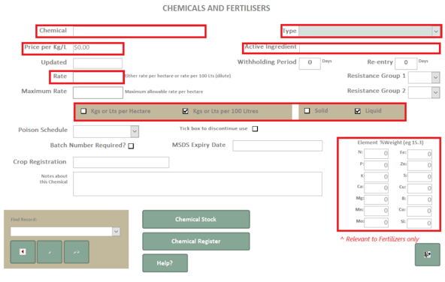Click the Chemical name input field
Viewport: 445px width, 282px height.
click(x=139, y=31)
